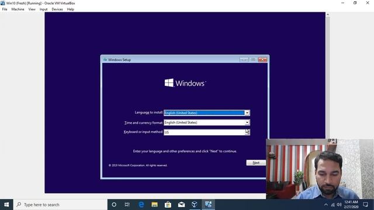The width and height of the screenshot is (374, 210).
Task: Expand the Language to install dropdown
Action: [247, 113]
